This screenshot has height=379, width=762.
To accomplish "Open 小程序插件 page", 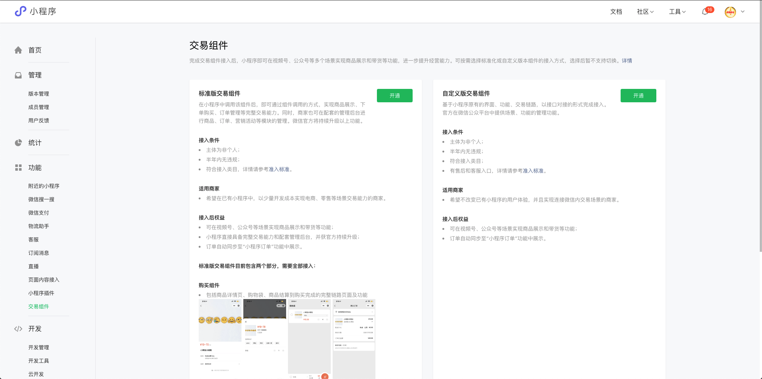I will pos(41,293).
